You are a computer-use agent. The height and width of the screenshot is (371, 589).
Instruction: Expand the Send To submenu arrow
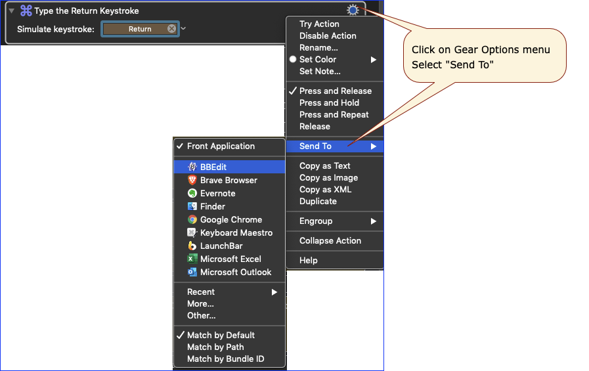pyautogui.click(x=374, y=146)
